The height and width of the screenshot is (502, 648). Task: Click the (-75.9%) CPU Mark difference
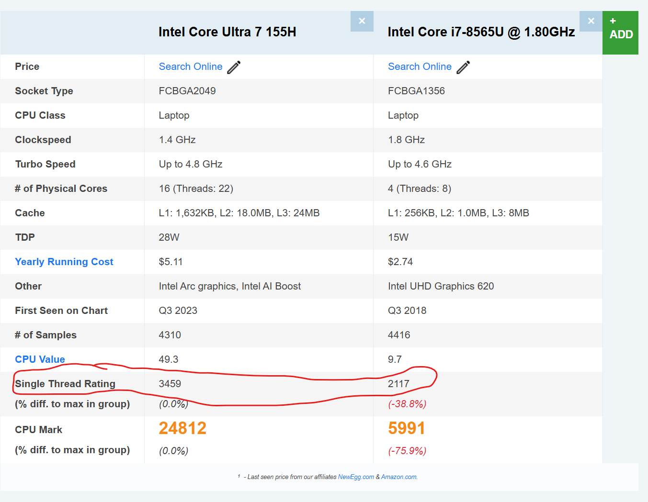coord(407,451)
